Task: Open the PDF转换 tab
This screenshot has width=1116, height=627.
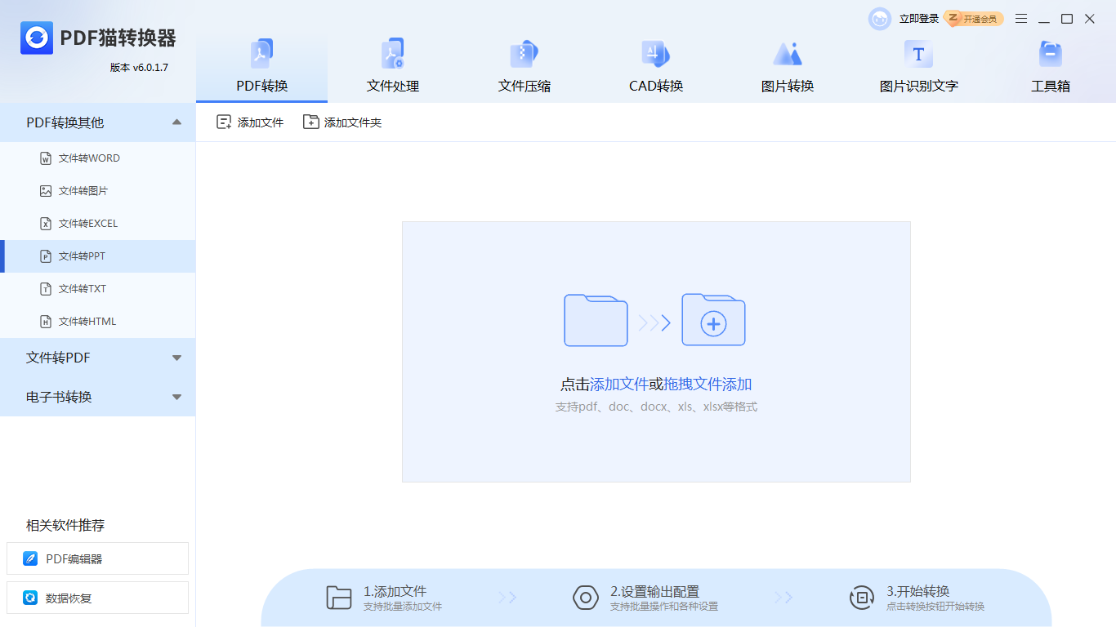Action: [261, 69]
